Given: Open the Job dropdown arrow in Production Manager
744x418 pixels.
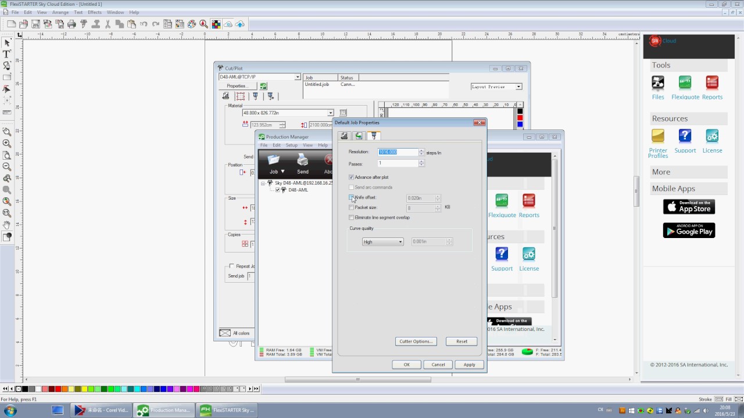Looking at the screenshot, I should pos(282,172).
